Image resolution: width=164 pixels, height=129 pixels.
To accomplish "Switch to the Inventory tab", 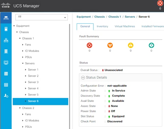I will [x=102, y=26].
